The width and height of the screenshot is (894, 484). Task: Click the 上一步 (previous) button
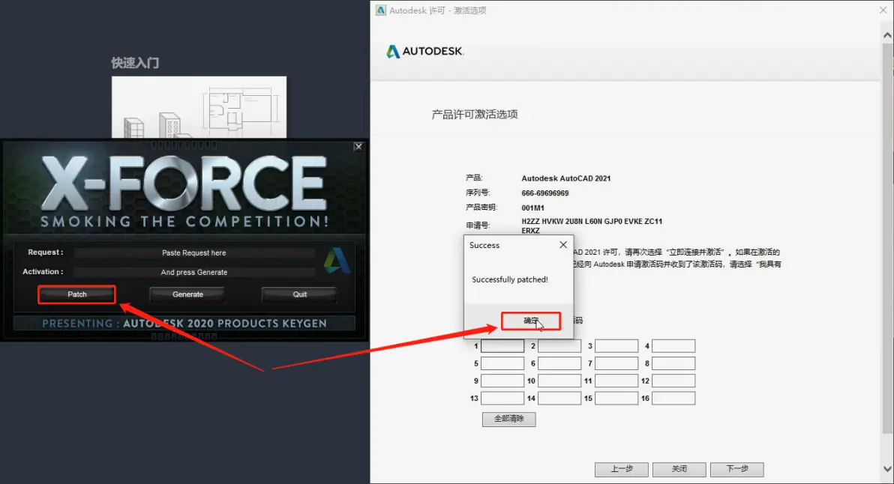tap(622, 469)
